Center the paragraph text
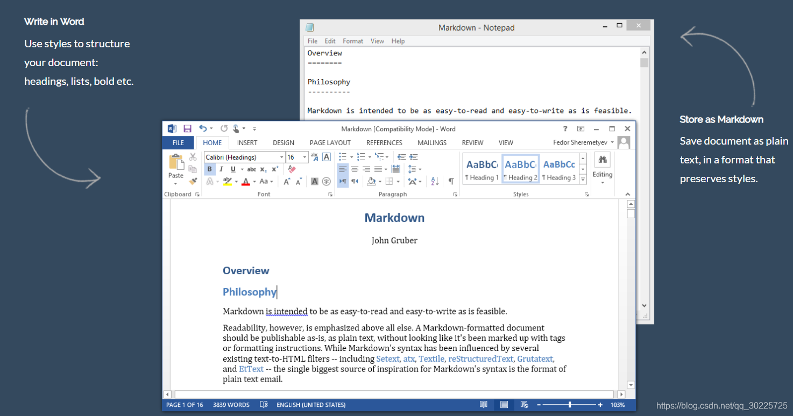The width and height of the screenshot is (793, 416). [x=355, y=169]
